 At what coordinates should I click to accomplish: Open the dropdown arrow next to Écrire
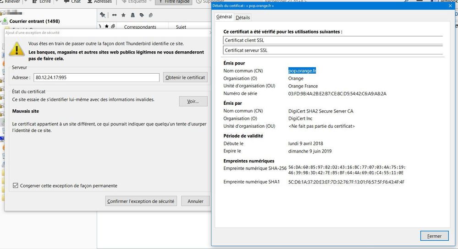pyautogui.click(x=56, y=2)
